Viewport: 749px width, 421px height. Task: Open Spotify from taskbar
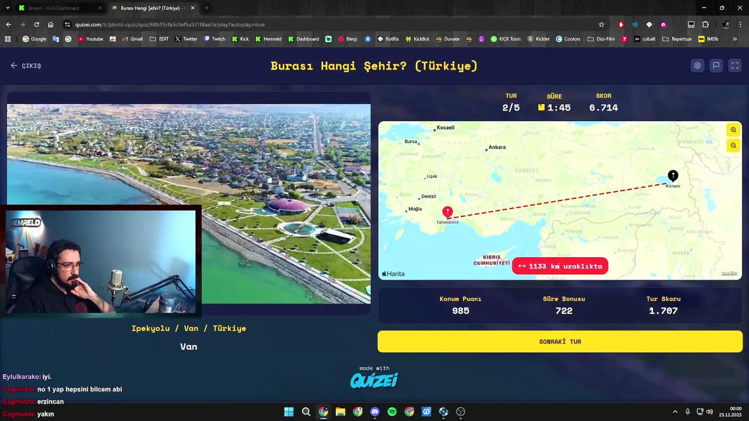pyautogui.click(x=392, y=412)
